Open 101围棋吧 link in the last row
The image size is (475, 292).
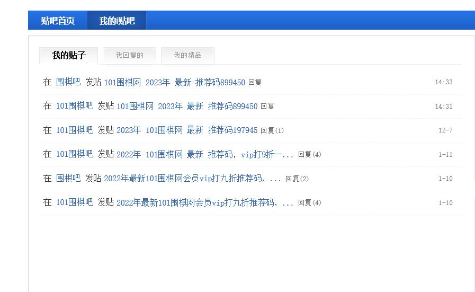pos(75,202)
